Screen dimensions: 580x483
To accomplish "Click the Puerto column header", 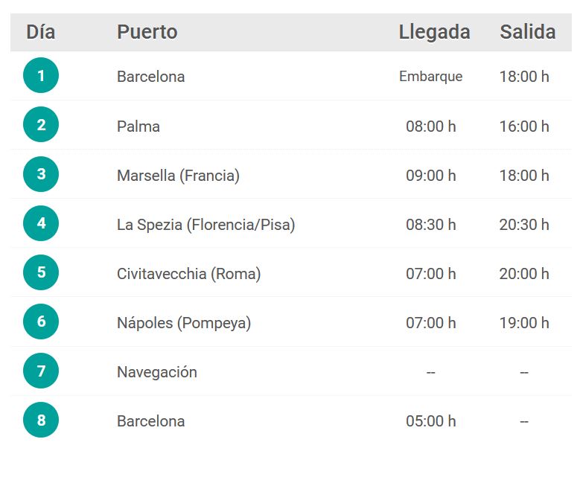I will [147, 32].
